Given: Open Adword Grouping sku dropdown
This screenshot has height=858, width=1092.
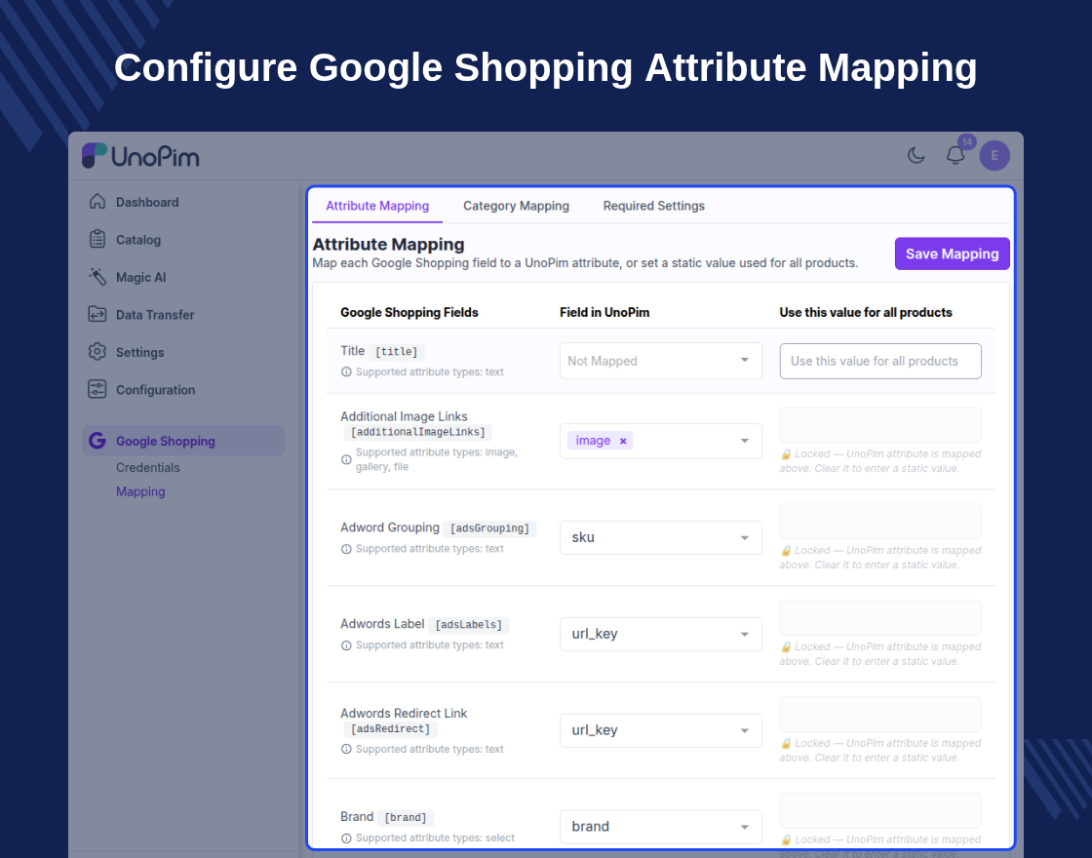Looking at the screenshot, I should click(x=661, y=537).
